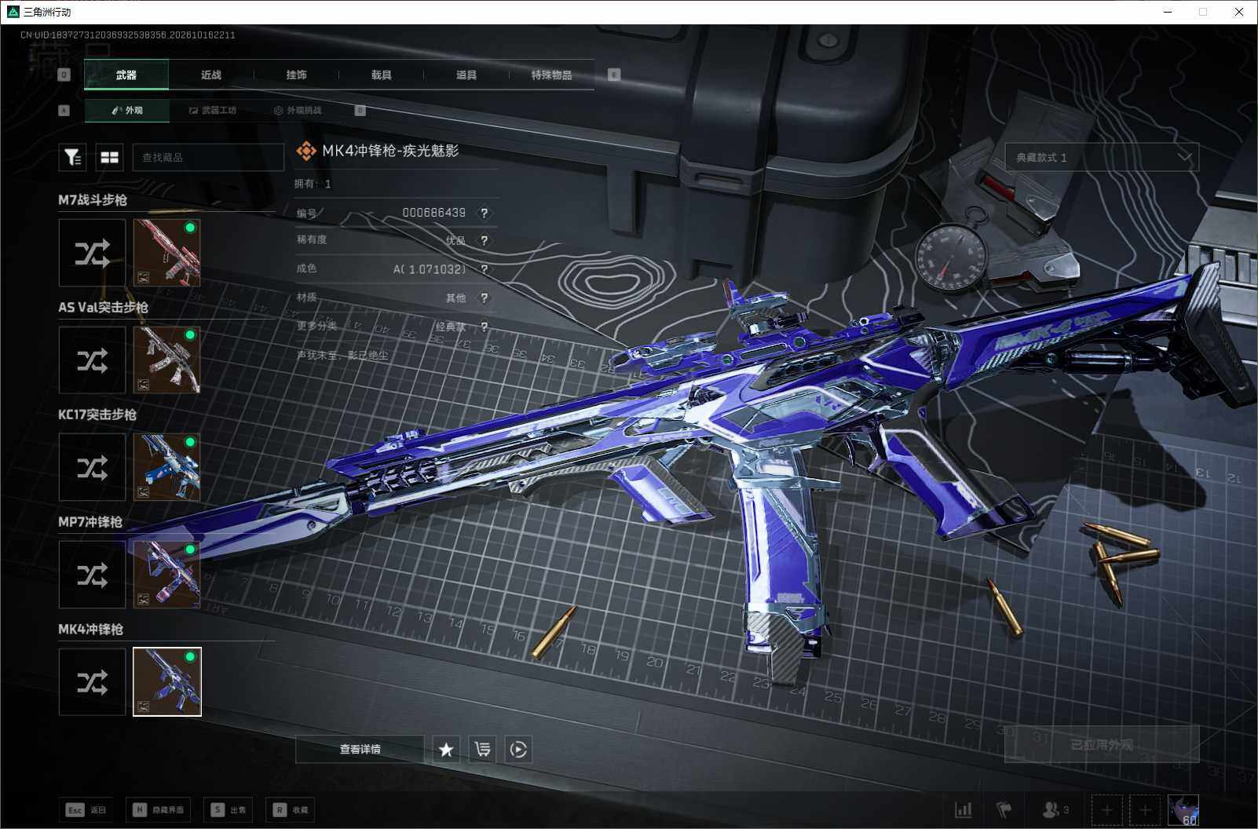Viewport: 1258px width, 829px height.
Task: Switch to grid view layout icon
Action: pos(110,158)
